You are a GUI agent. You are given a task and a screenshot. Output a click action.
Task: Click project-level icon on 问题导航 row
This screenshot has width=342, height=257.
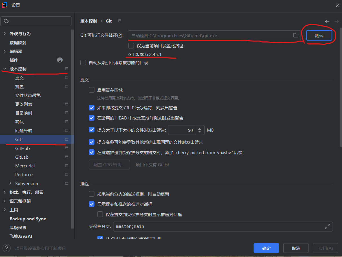coord(67,130)
